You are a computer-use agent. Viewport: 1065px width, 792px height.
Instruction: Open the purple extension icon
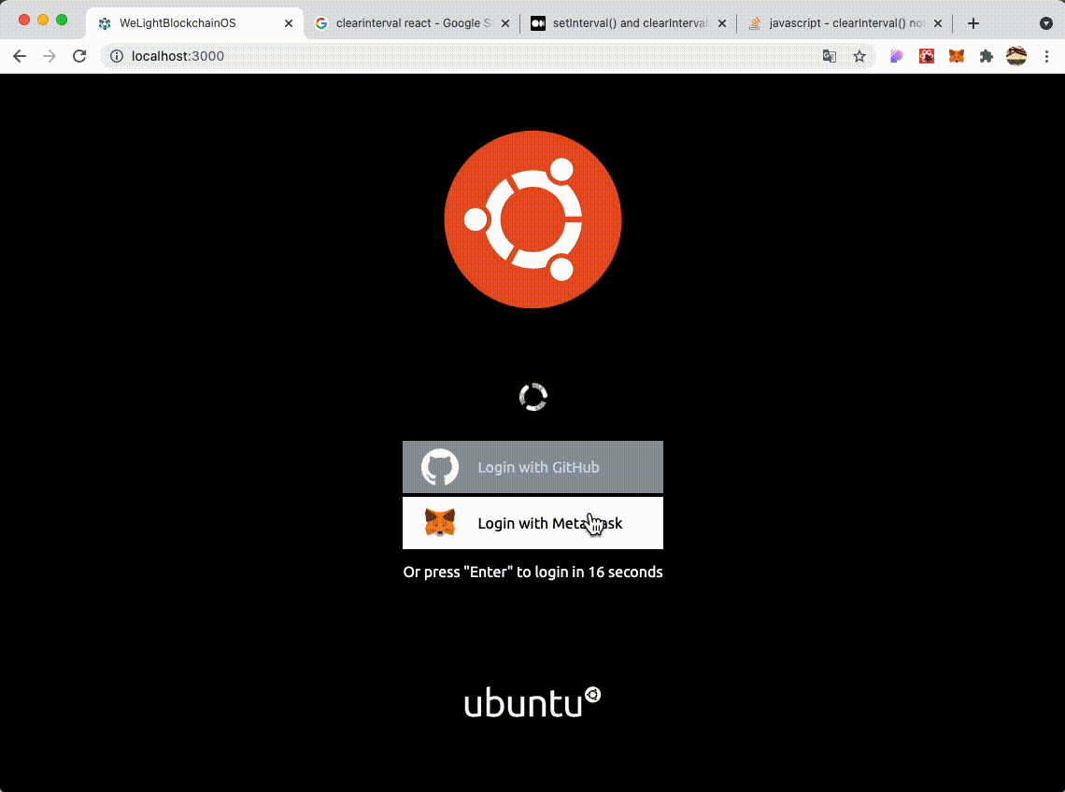tap(897, 56)
